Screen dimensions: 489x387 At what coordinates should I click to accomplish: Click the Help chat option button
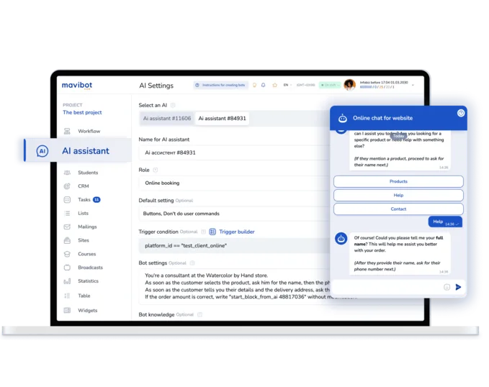pyautogui.click(x=398, y=196)
